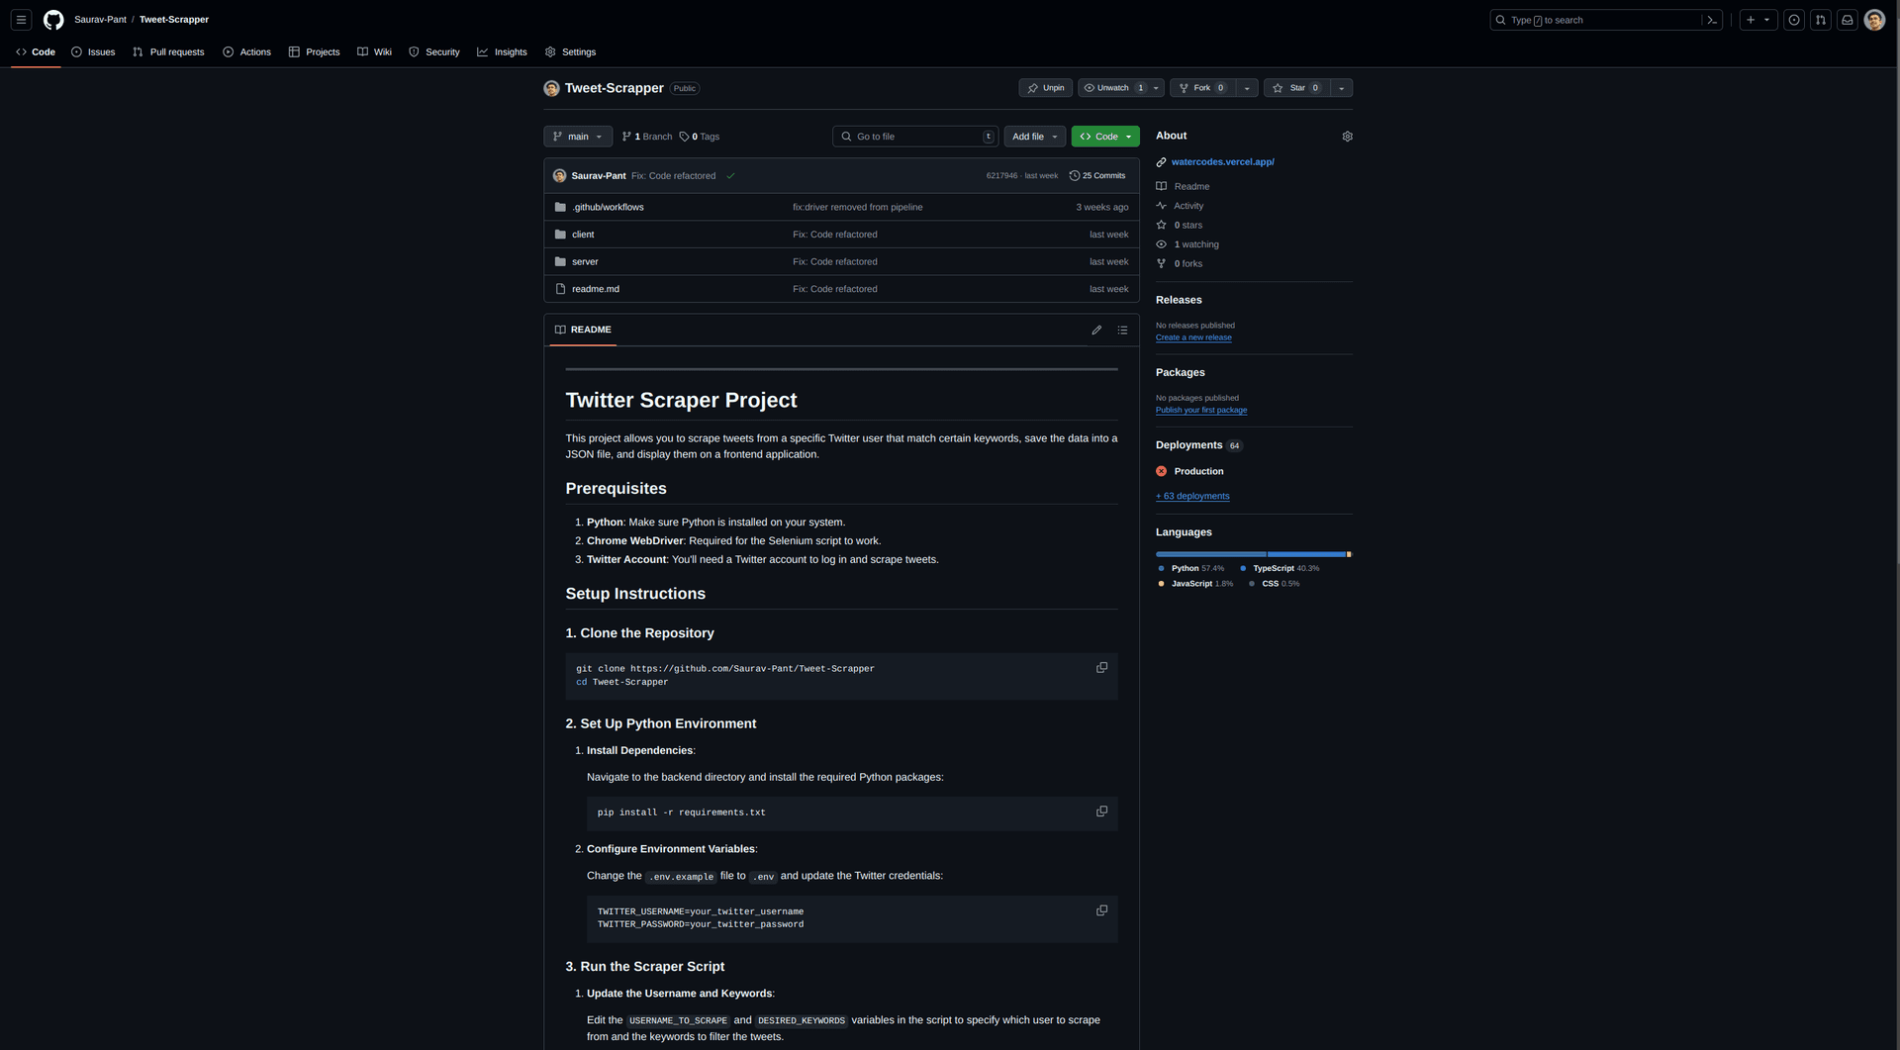1900x1050 pixels.
Task: Open the main branch selector dropdown
Action: point(578,137)
